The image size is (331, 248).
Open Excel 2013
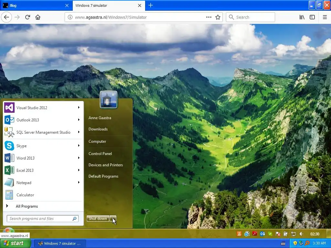(43, 170)
